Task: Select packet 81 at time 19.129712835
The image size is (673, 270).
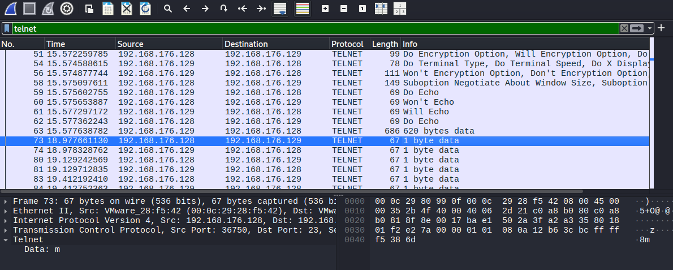Action: point(325,170)
